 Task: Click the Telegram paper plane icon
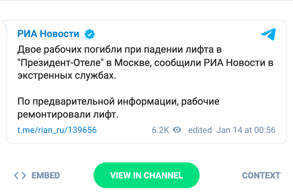[268, 34]
